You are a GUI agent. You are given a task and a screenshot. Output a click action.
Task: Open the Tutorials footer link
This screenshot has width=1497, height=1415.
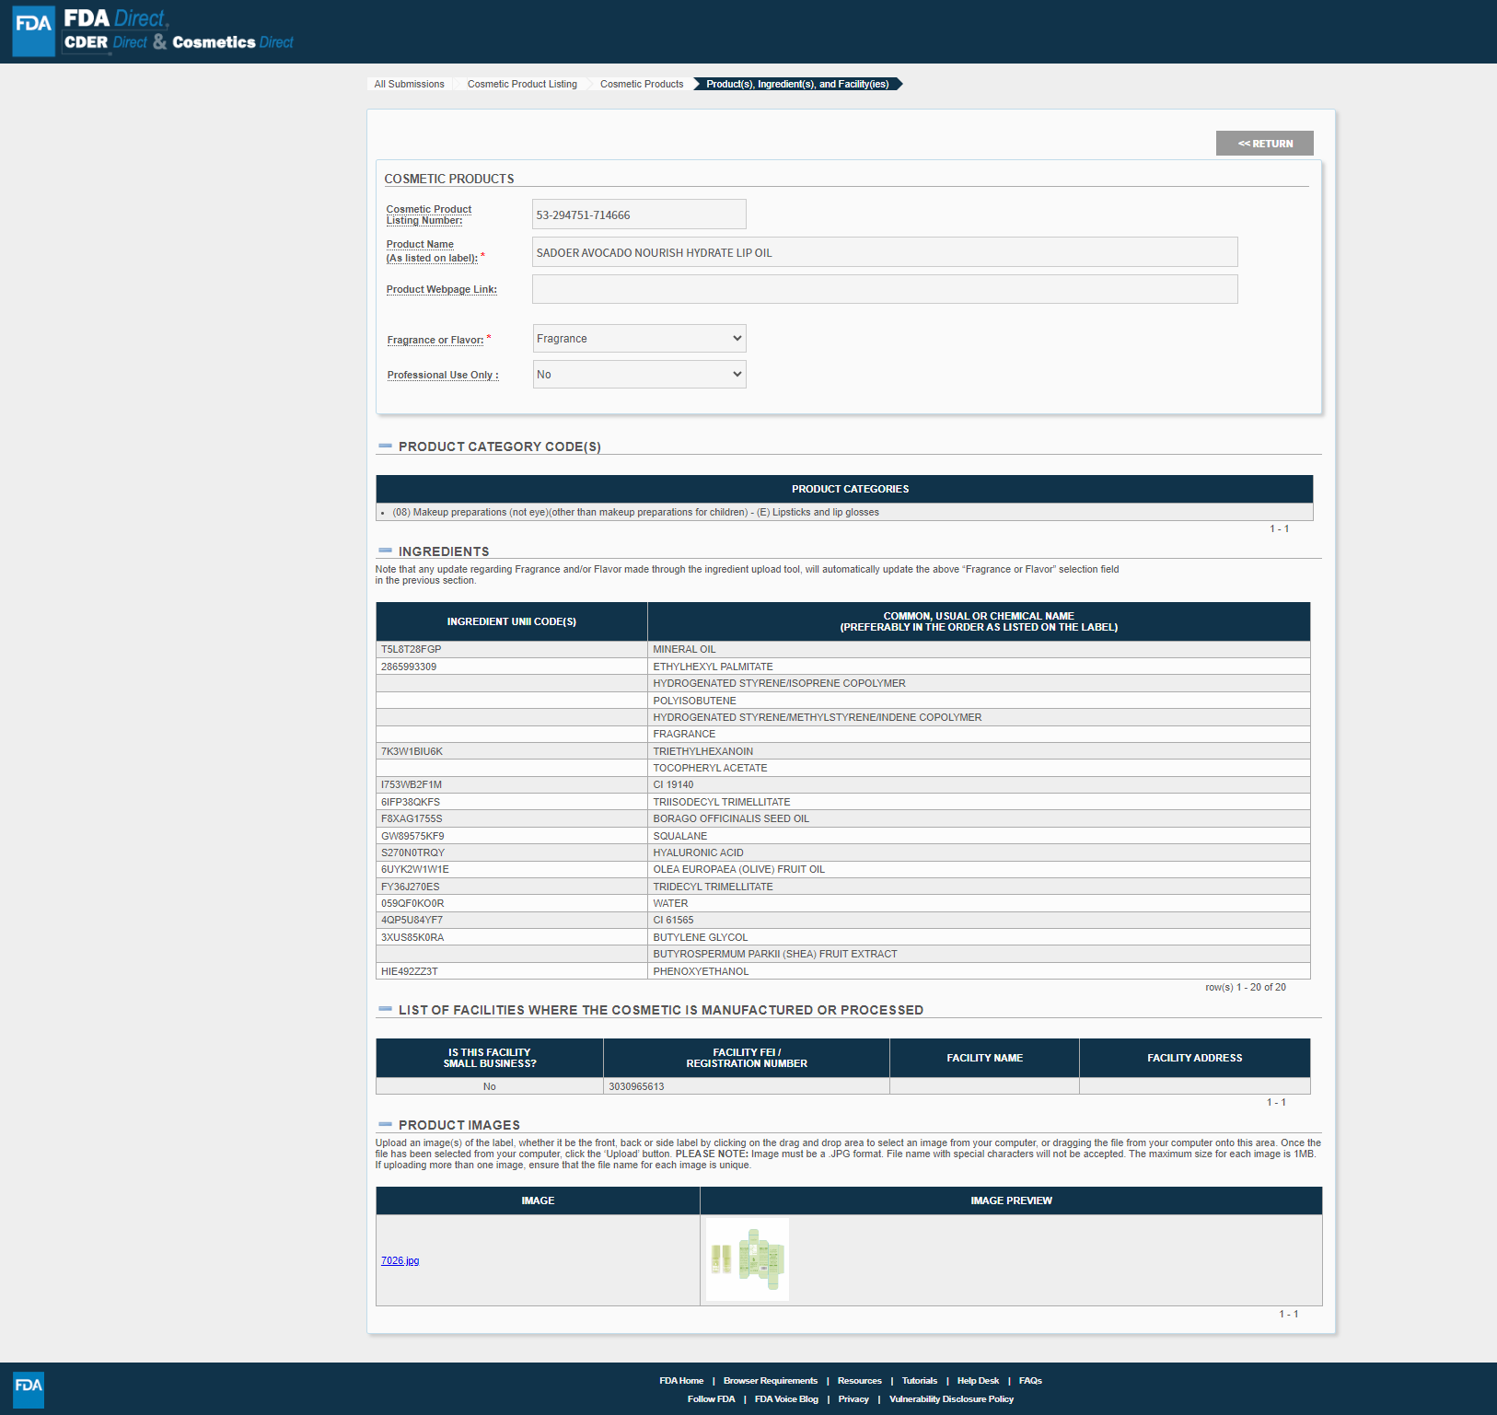919,1381
